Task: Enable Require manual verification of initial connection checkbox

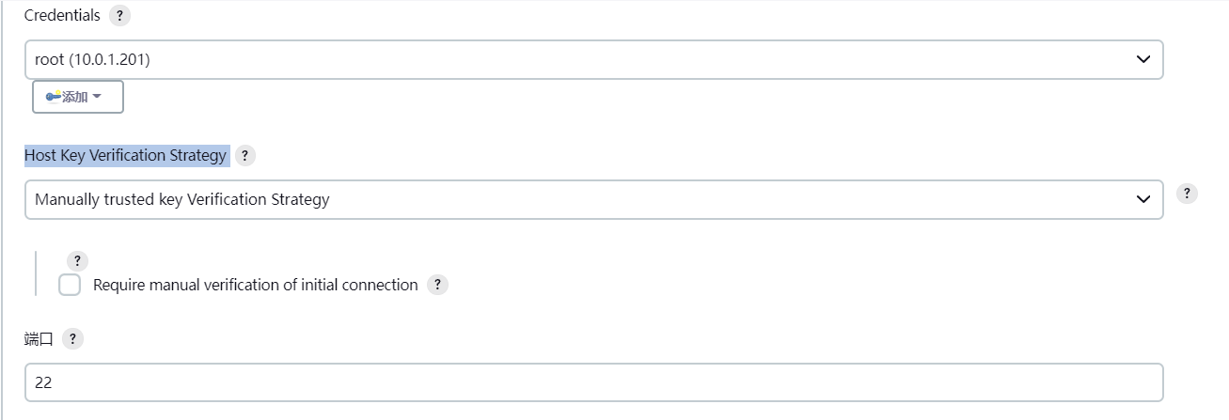Action: (70, 285)
